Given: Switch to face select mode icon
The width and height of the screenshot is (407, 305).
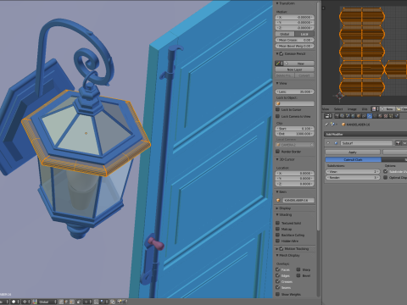Looking at the screenshot, I should tap(71, 302).
